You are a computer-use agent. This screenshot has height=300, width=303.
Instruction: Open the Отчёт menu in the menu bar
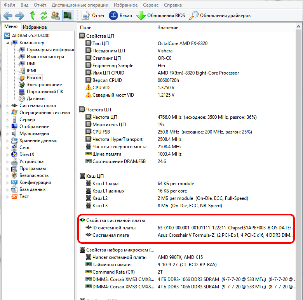[x=40, y=5]
